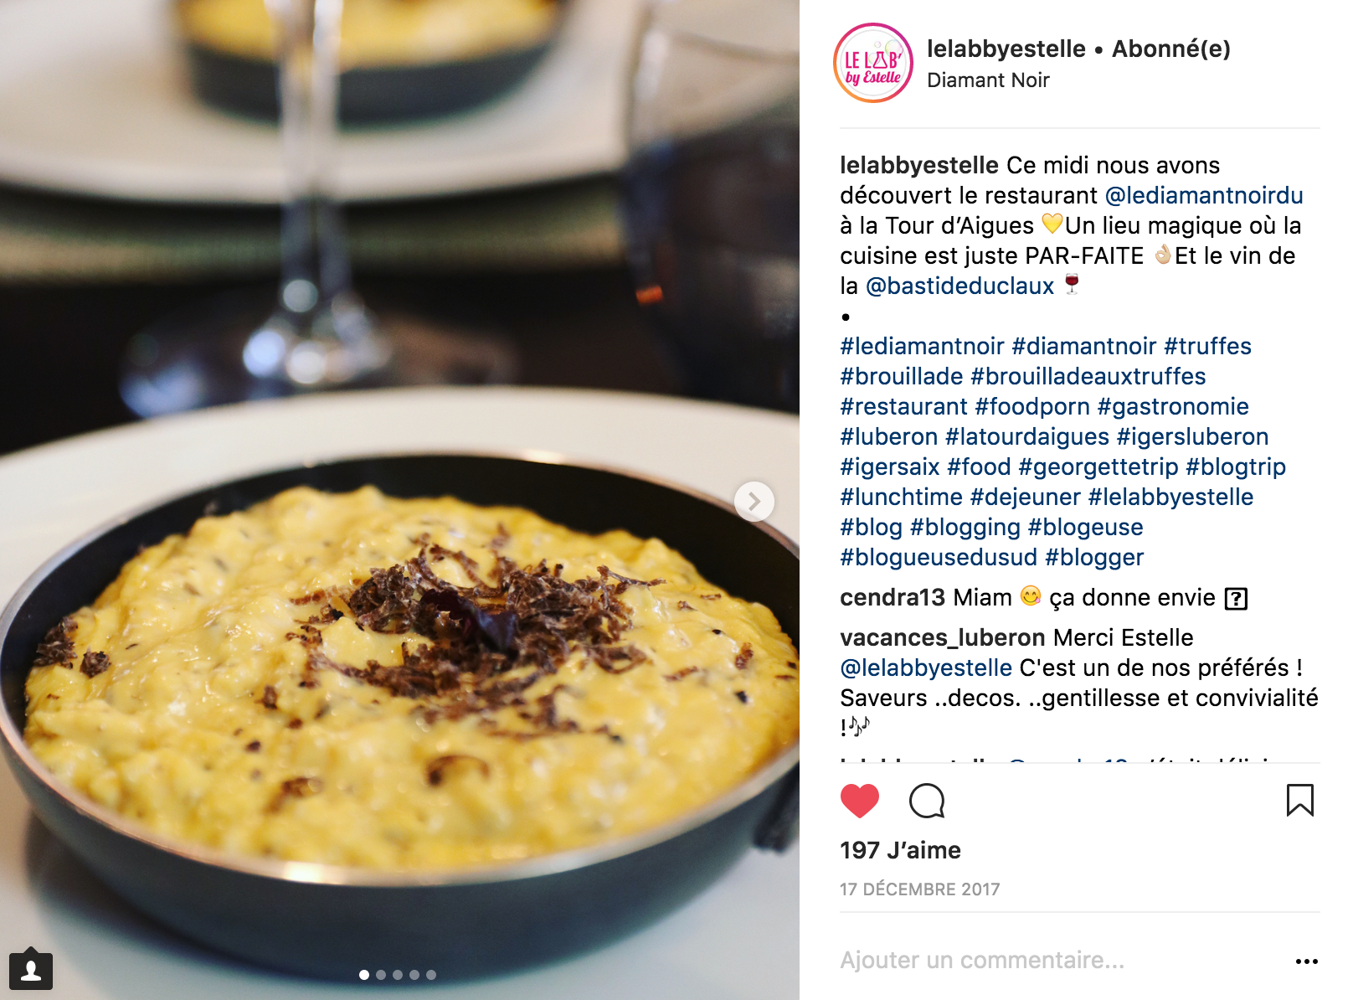1353x1000 pixels.
Task: Jump to the second carousel dot
Action: coord(381,975)
